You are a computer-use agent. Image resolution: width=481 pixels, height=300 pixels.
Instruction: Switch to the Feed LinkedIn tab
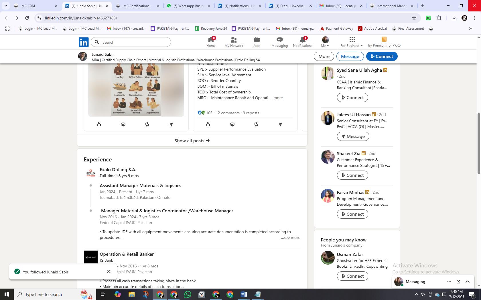pos(291,6)
